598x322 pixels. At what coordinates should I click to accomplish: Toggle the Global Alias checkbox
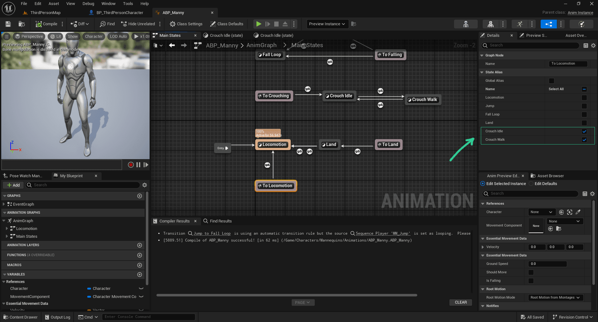pos(552,81)
